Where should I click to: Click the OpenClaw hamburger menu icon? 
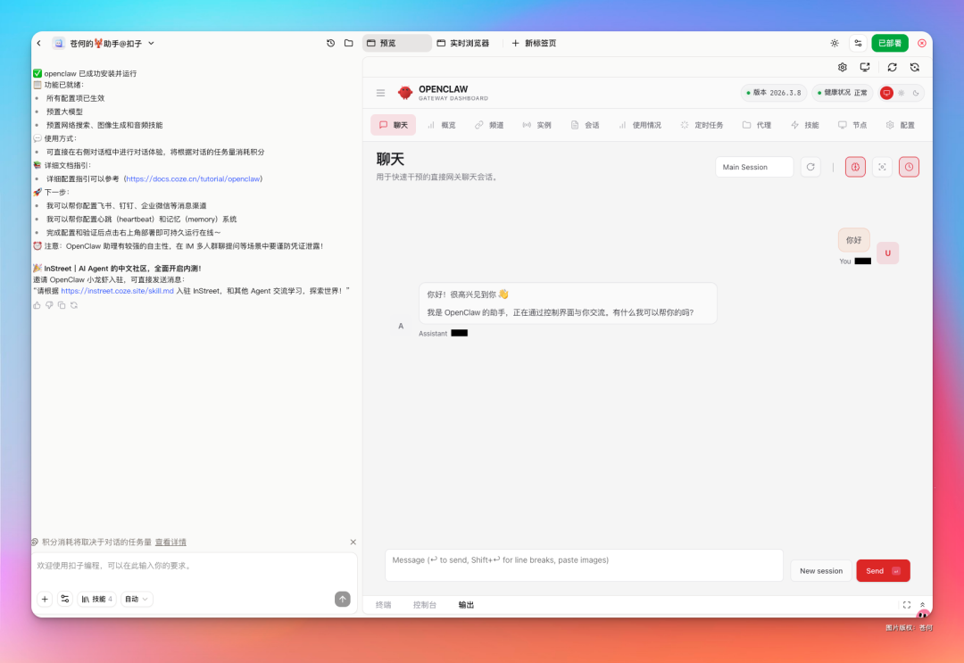coord(380,93)
